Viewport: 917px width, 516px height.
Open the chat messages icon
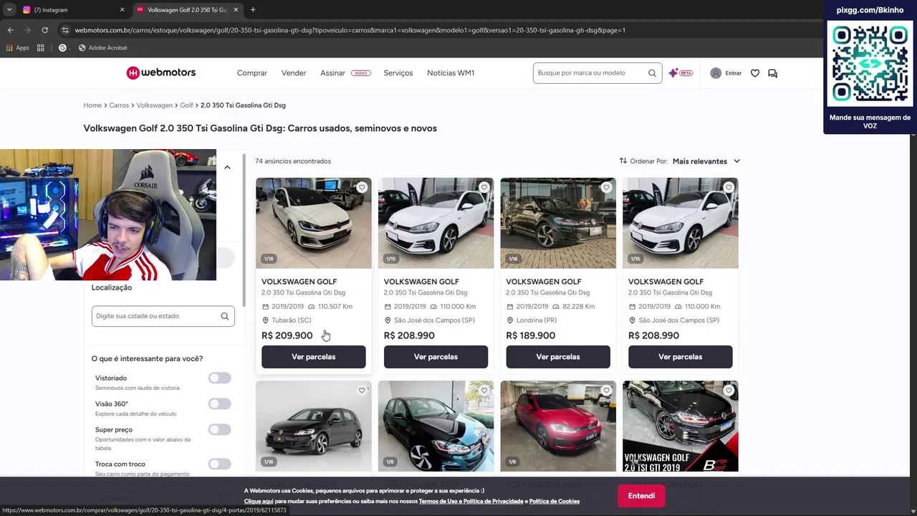(x=772, y=73)
